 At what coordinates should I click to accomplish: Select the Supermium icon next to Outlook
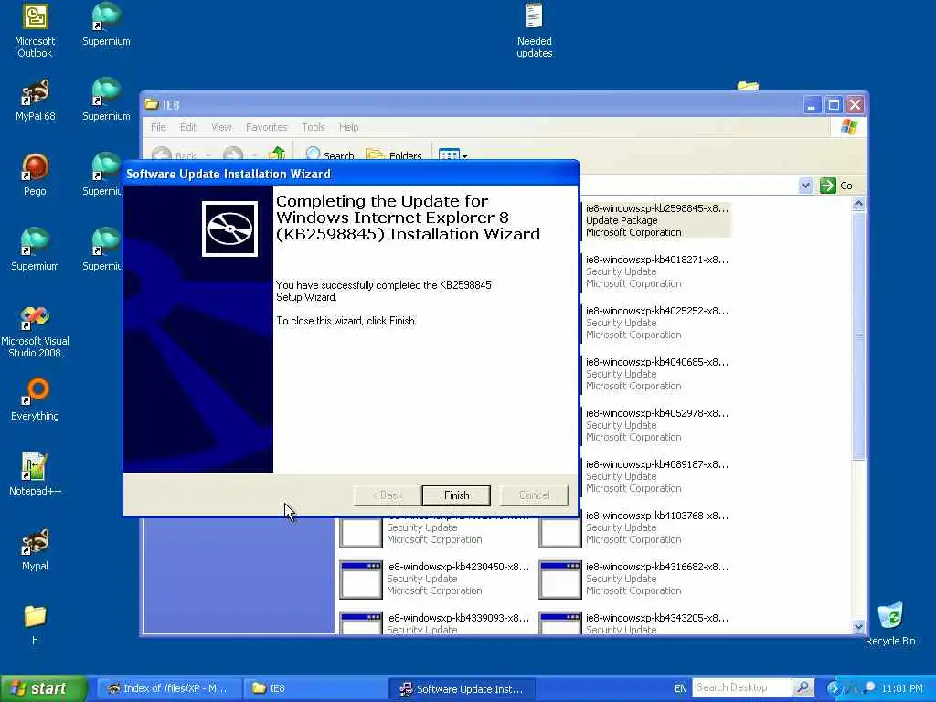coord(106,25)
